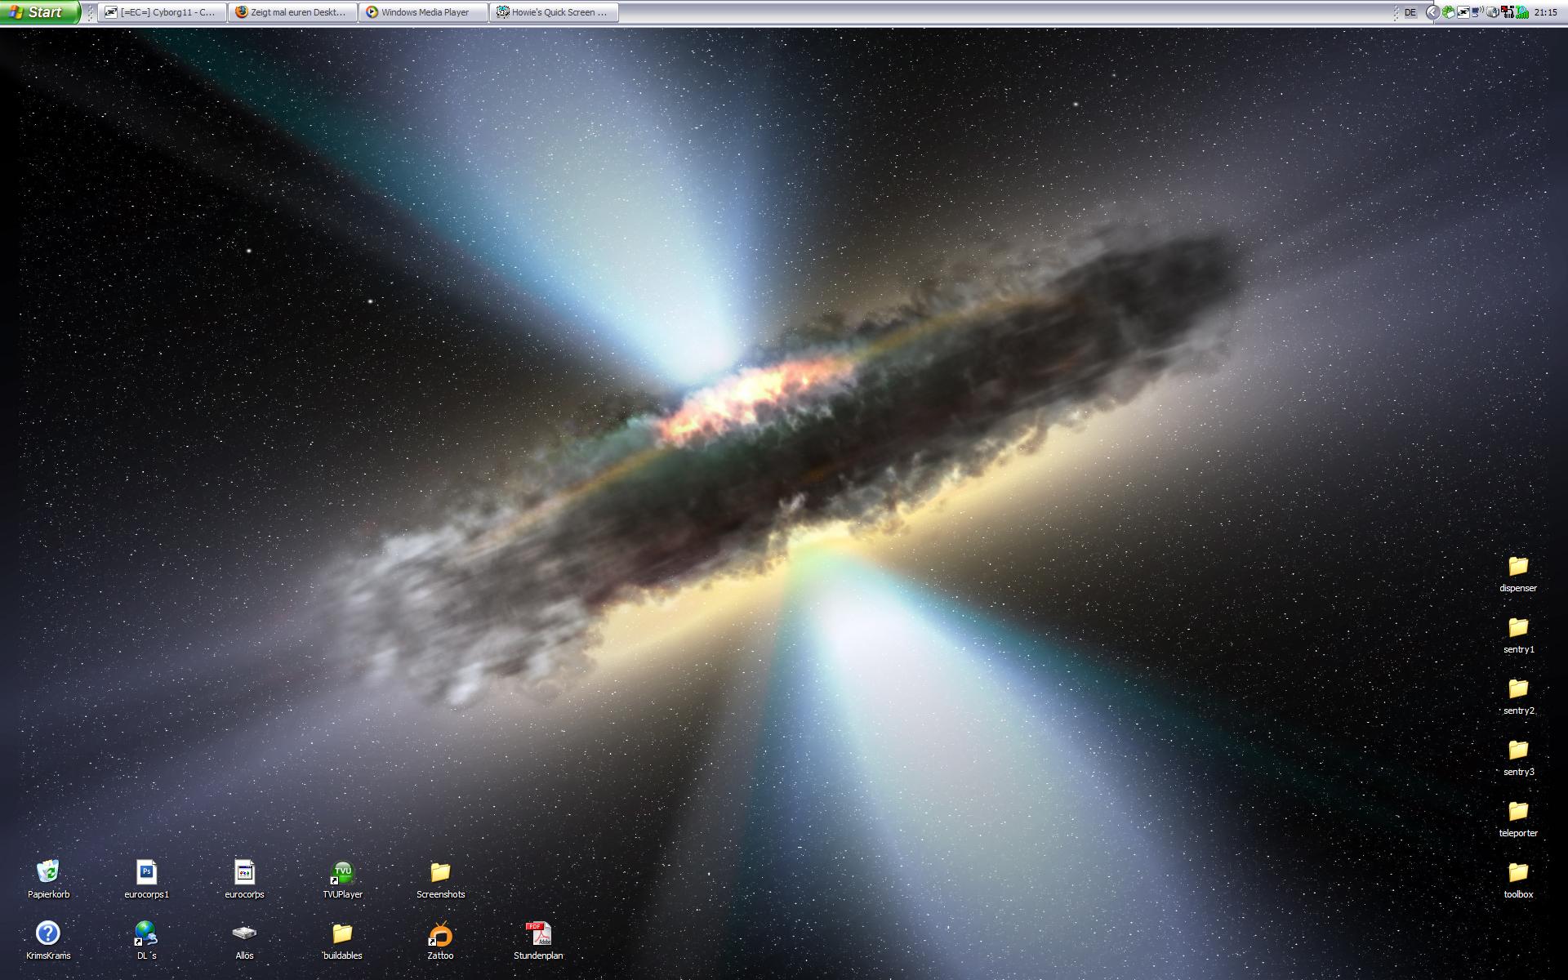This screenshot has height=980, width=1568.
Task: Expand hidden system tray icons
Action: pos(1433,12)
